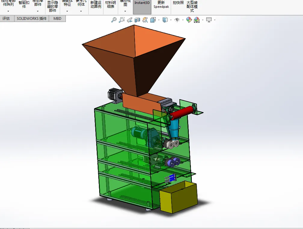Viewport: 303px width, 229px height.
Task: Expand the 线性零部件阵列 dropdown arrow
Action: 8,11
